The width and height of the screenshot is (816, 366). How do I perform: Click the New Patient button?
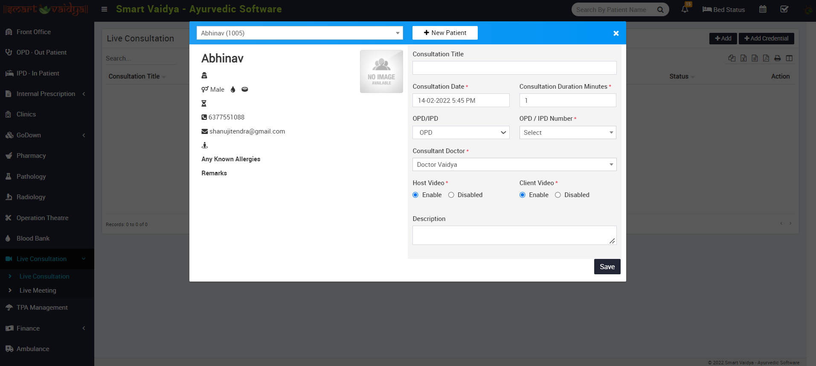coord(445,33)
